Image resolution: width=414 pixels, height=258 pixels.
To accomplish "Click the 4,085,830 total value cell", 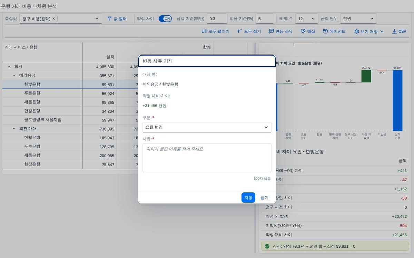I will coord(100,67).
